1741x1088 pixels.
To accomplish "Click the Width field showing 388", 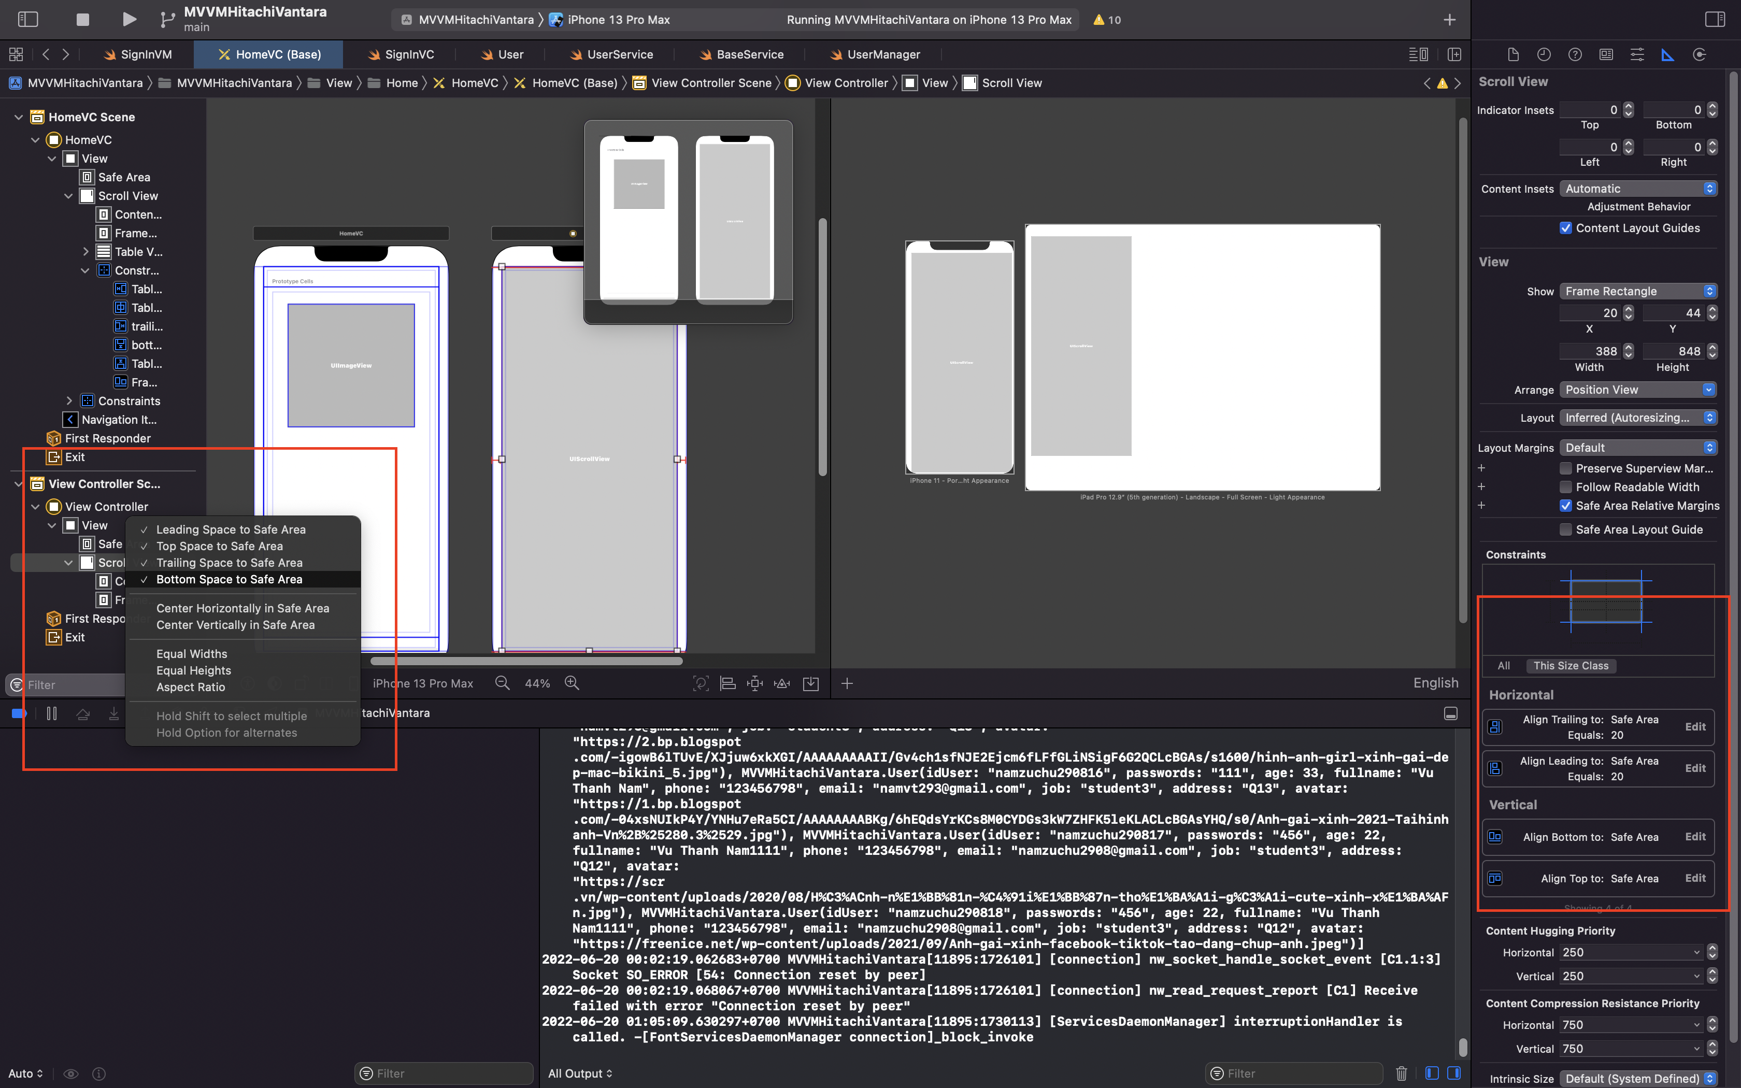I will (1590, 351).
